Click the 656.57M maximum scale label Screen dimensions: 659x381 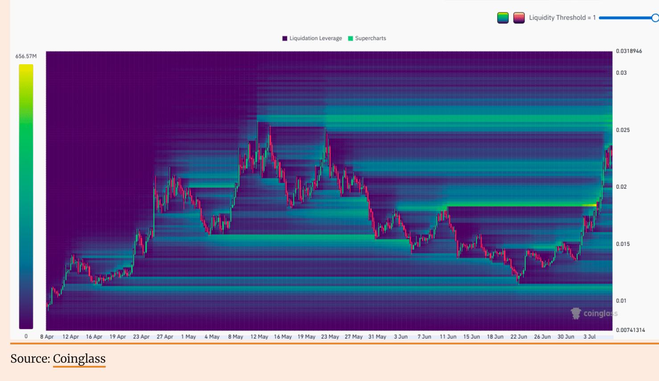pos(26,56)
